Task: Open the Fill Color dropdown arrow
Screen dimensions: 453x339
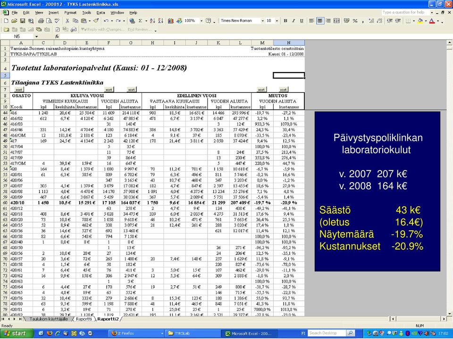Action: [426, 21]
